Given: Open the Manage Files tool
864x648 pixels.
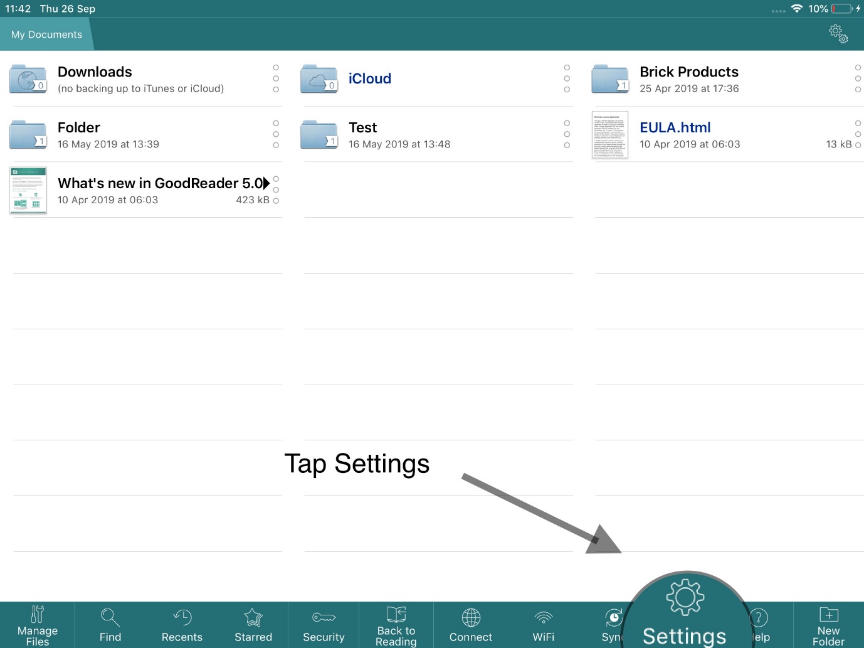Looking at the screenshot, I should click(x=37, y=625).
